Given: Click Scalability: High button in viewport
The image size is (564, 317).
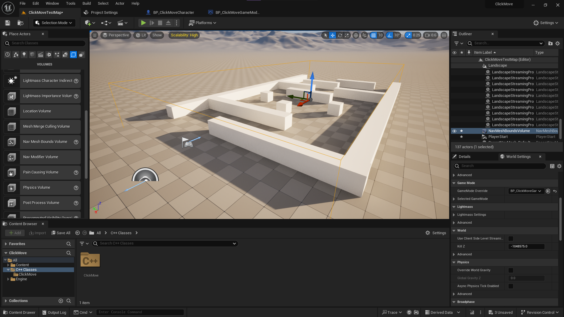Looking at the screenshot, I should [184, 35].
